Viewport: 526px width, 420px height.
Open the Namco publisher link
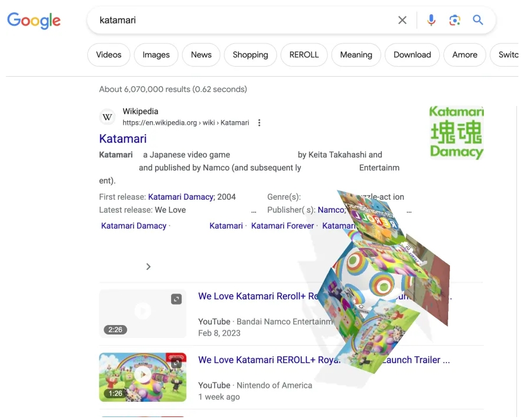pos(331,210)
